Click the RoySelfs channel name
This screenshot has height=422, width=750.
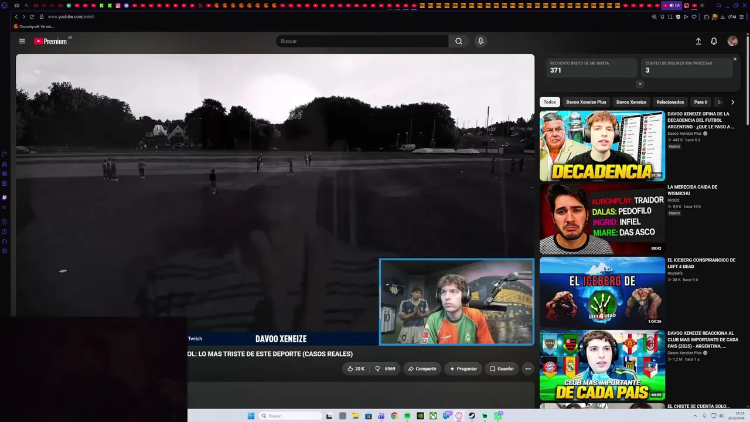[675, 273]
